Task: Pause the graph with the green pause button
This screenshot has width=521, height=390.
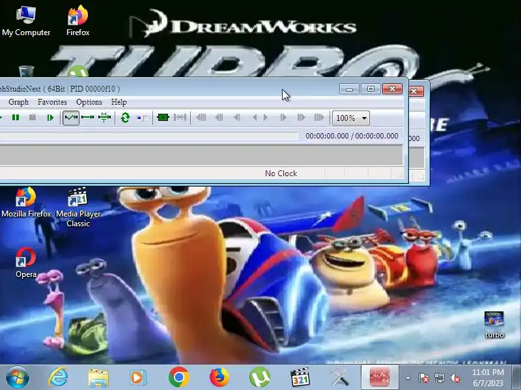Action: click(x=15, y=118)
